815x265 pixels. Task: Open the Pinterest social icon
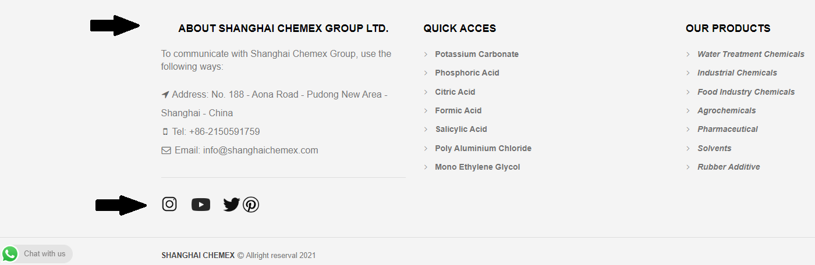click(251, 205)
